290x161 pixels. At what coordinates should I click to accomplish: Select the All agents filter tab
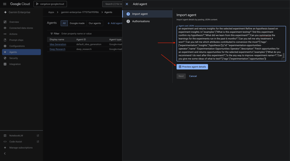(64, 23)
